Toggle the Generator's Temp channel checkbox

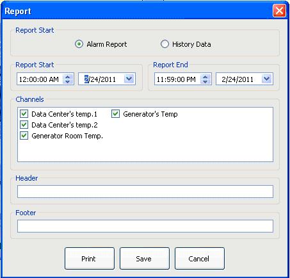(115, 114)
